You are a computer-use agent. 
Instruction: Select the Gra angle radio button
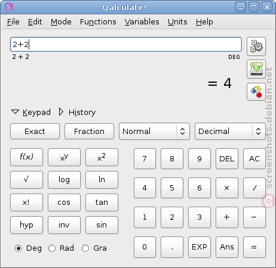point(85,248)
